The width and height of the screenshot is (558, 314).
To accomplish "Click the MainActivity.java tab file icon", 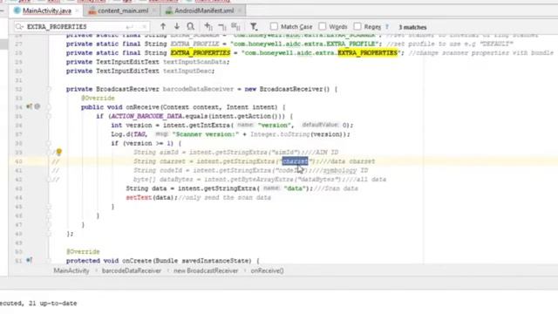I will 17,10.
